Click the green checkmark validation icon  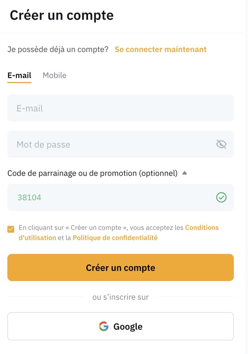pos(221,197)
